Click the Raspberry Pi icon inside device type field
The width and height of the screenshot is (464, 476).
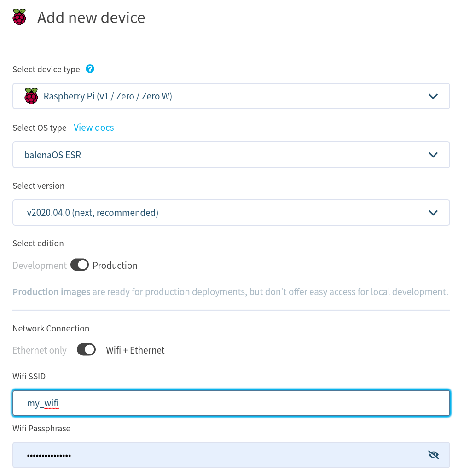[x=31, y=96]
